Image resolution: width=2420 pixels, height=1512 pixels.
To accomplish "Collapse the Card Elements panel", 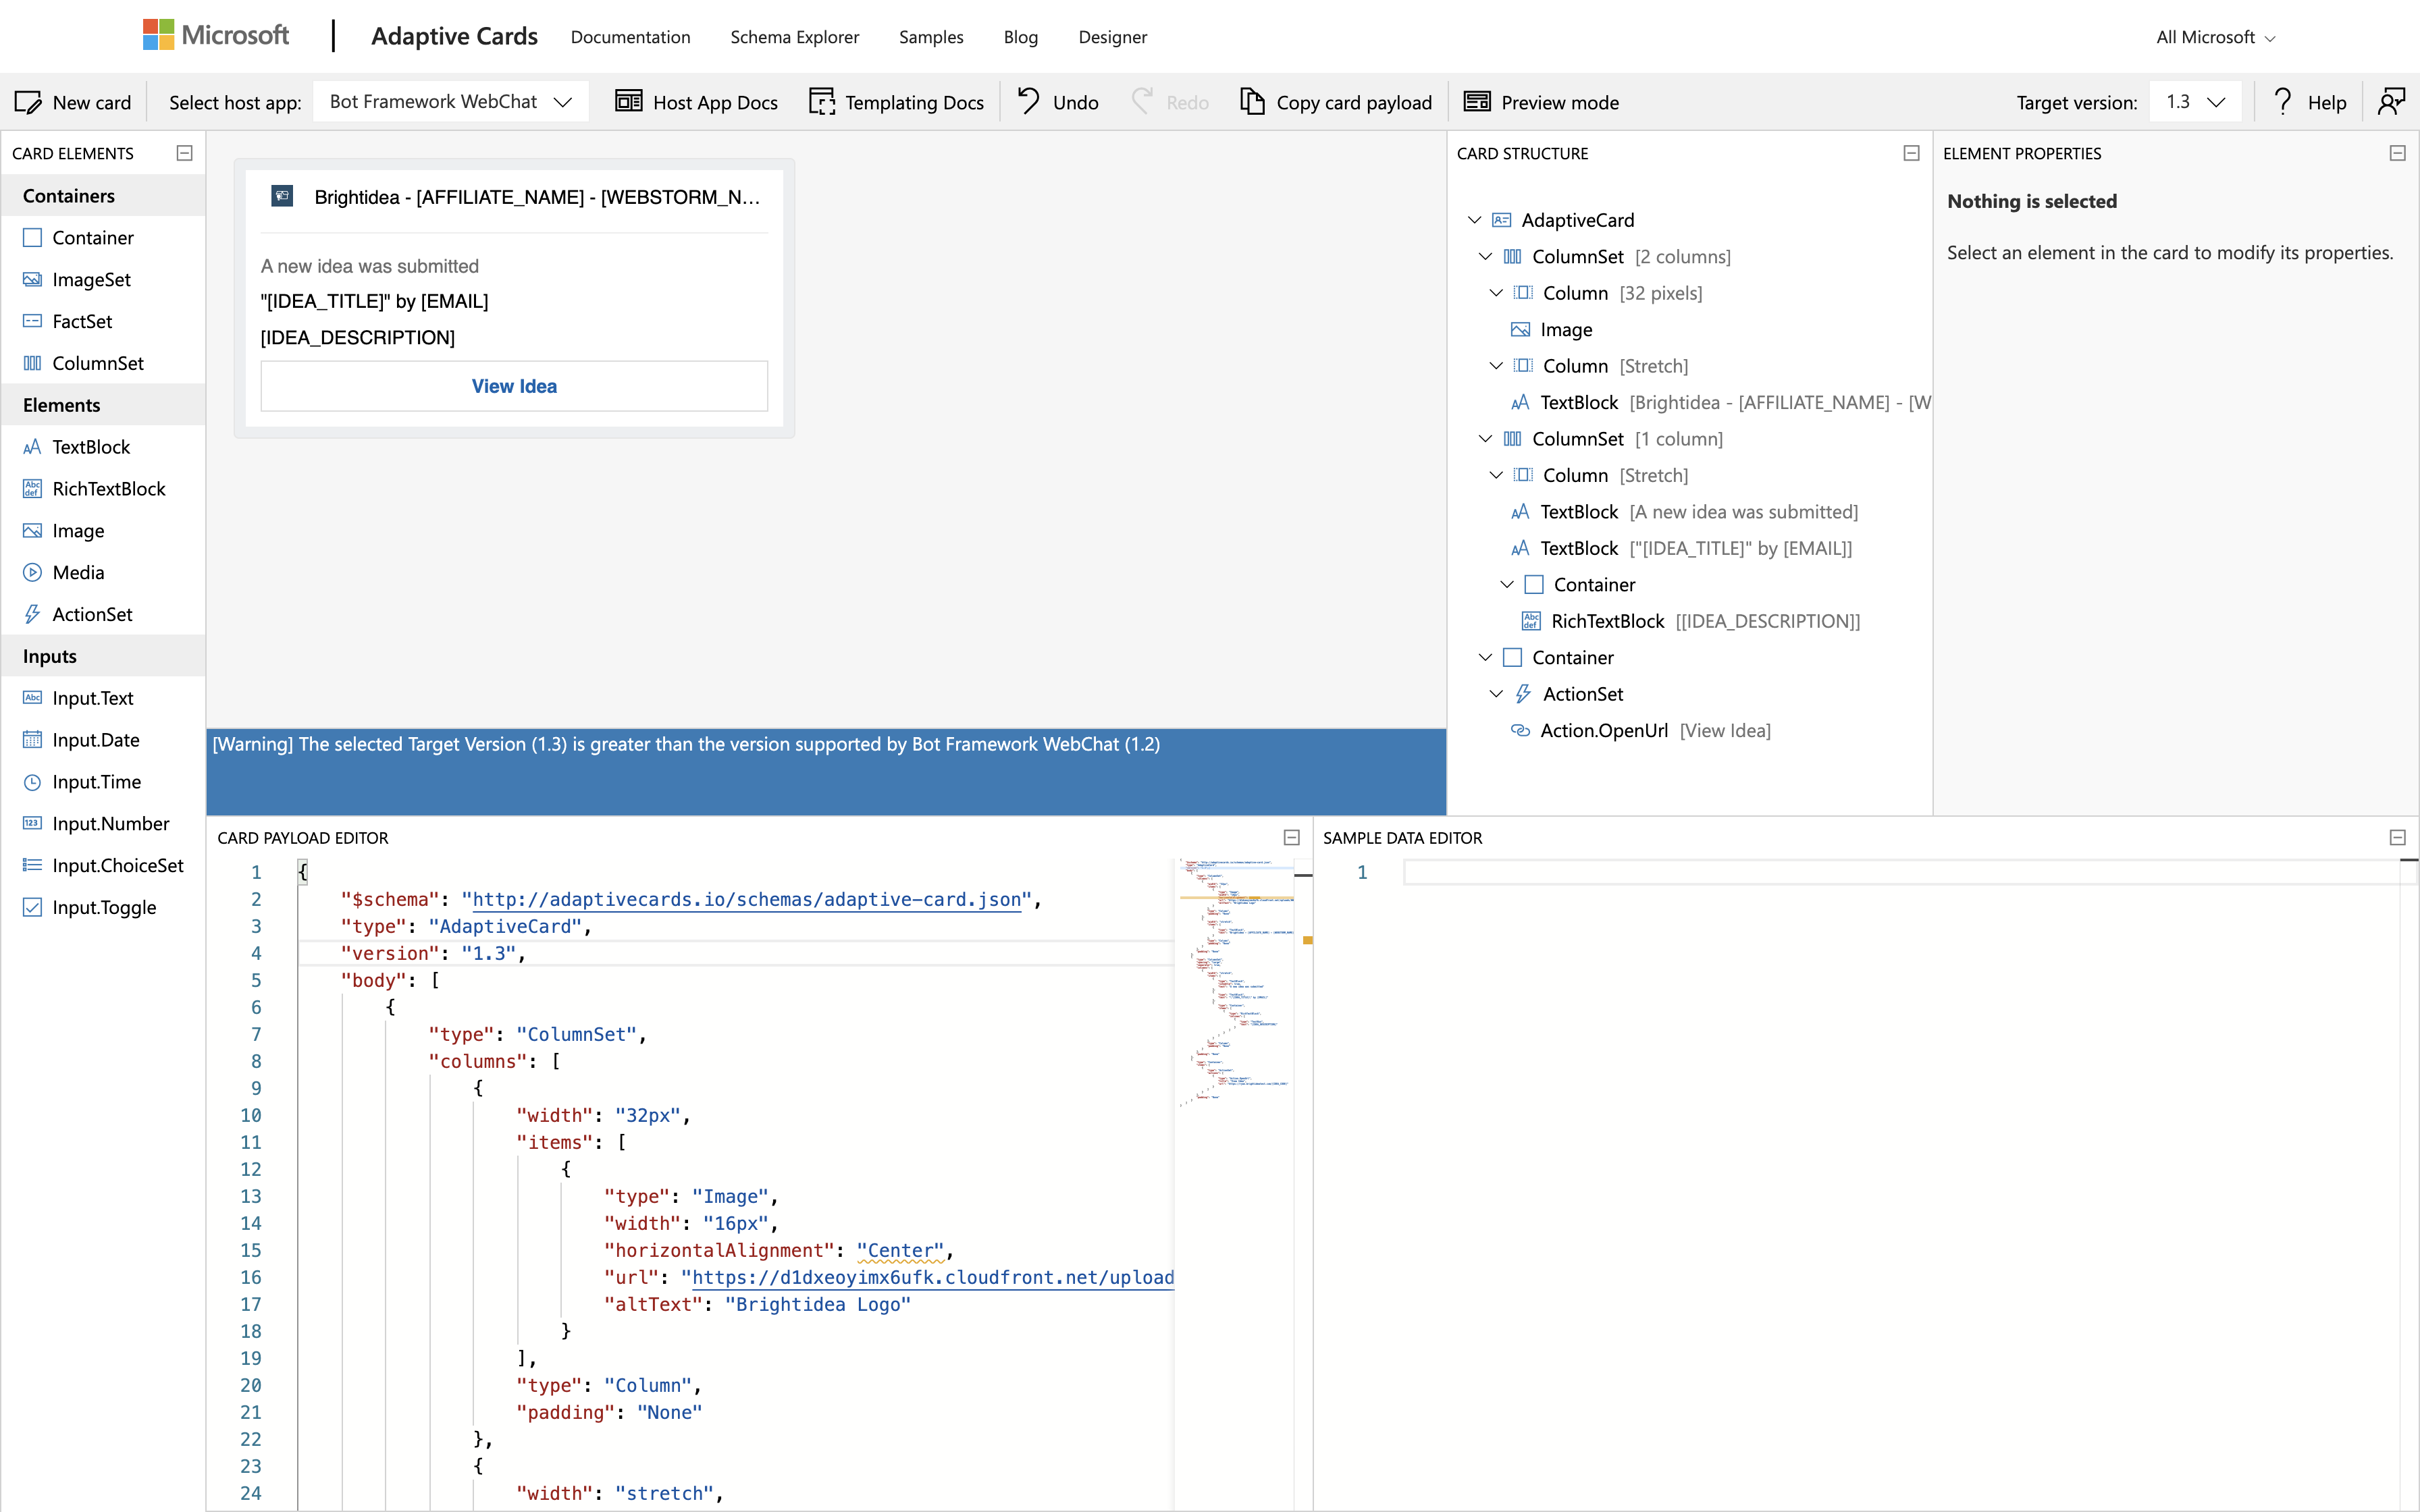I will pos(184,153).
